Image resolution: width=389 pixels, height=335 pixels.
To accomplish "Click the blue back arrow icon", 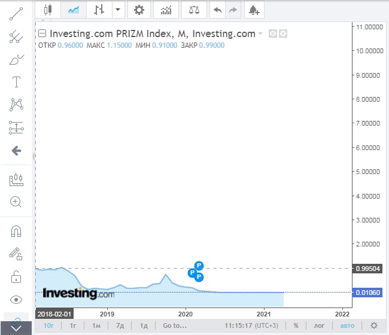I will [16, 151].
